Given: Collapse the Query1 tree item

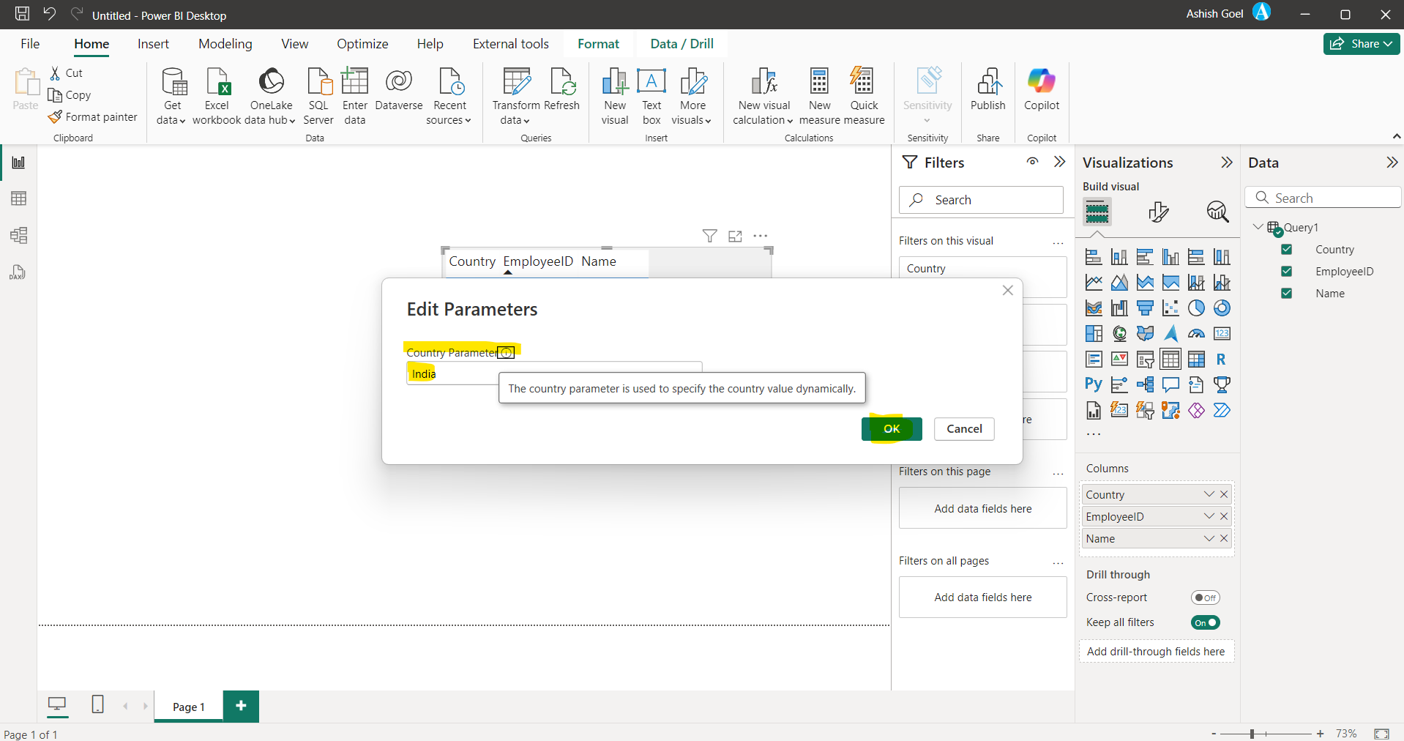Looking at the screenshot, I should tap(1258, 227).
